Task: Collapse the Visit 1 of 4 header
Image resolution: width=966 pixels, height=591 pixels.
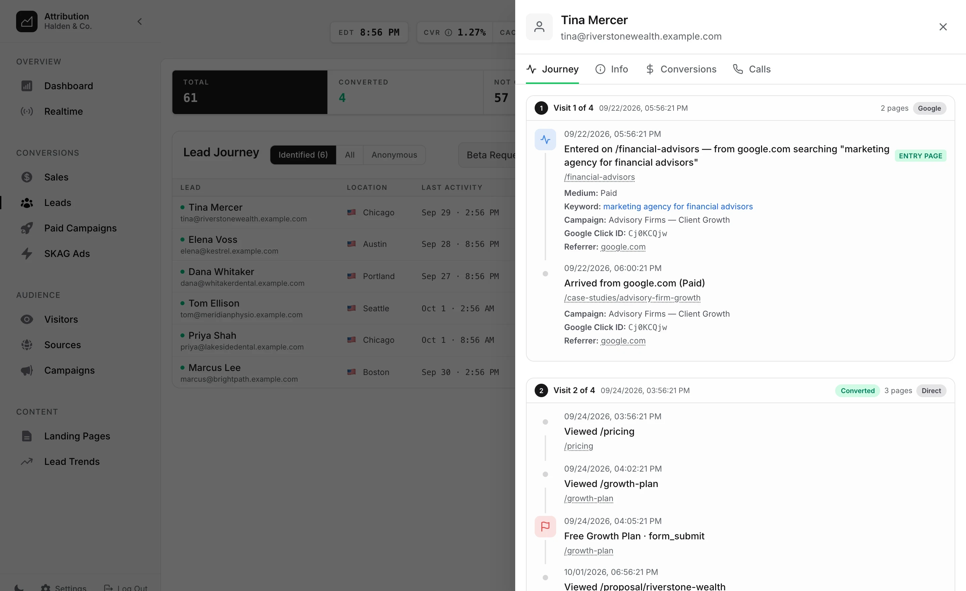Action: (740, 108)
